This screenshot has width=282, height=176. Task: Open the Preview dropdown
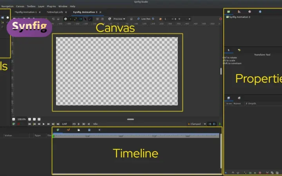click(119, 19)
